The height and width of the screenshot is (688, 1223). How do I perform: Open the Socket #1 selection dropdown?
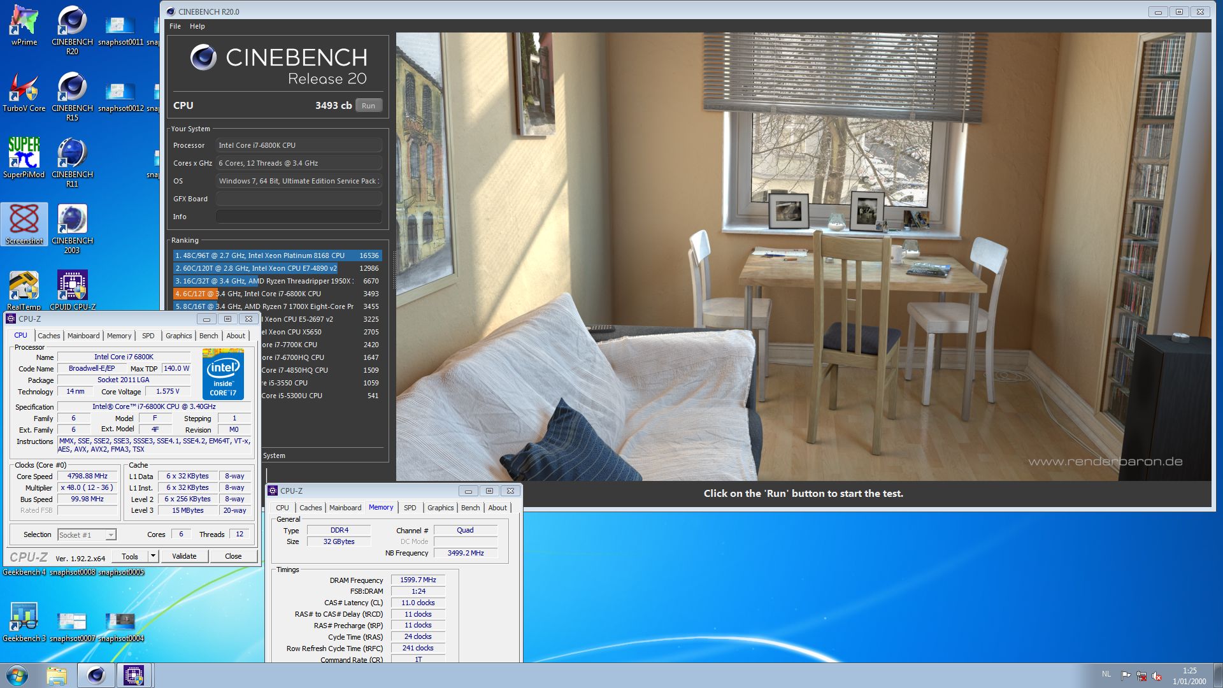[x=87, y=535]
